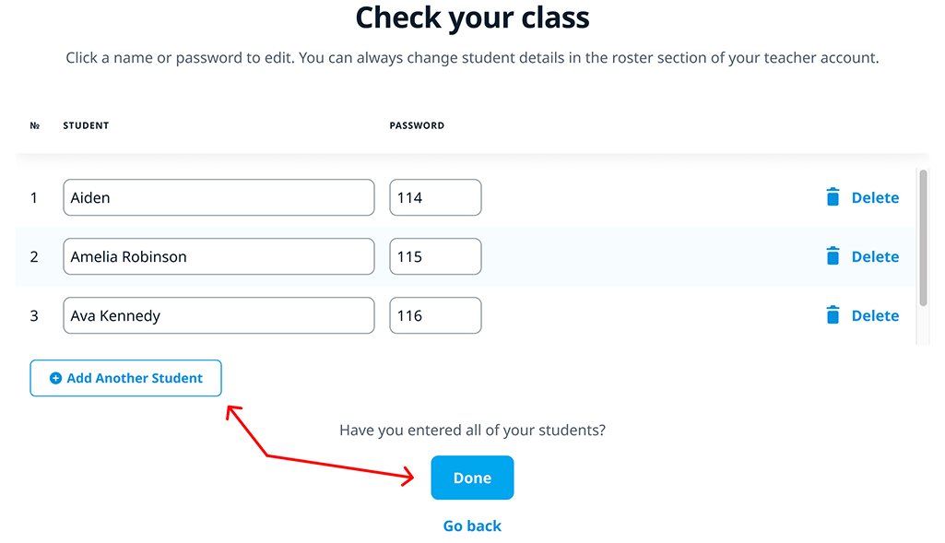Select the password field containing 116

[x=435, y=315]
